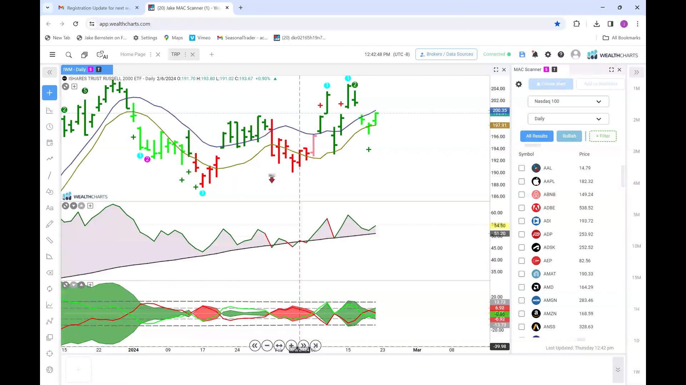Check the AMD row checkbox

pyautogui.click(x=522, y=287)
